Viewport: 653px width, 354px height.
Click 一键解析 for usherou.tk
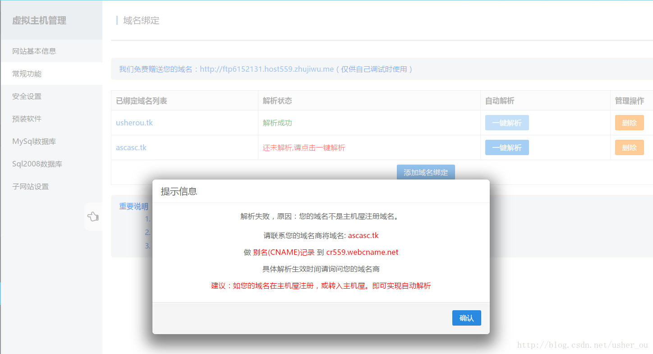pos(507,123)
